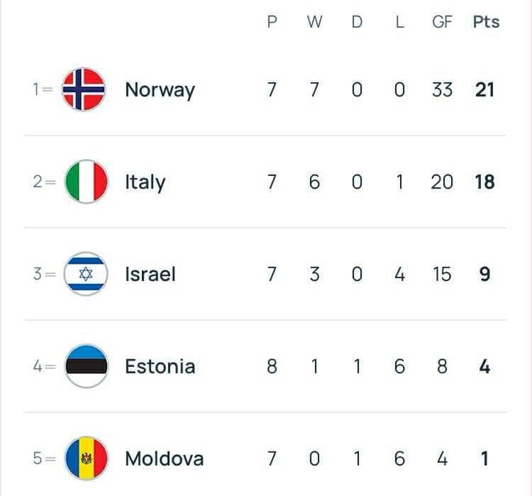
Task: Click the P column header
Action: tap(272, 22)
